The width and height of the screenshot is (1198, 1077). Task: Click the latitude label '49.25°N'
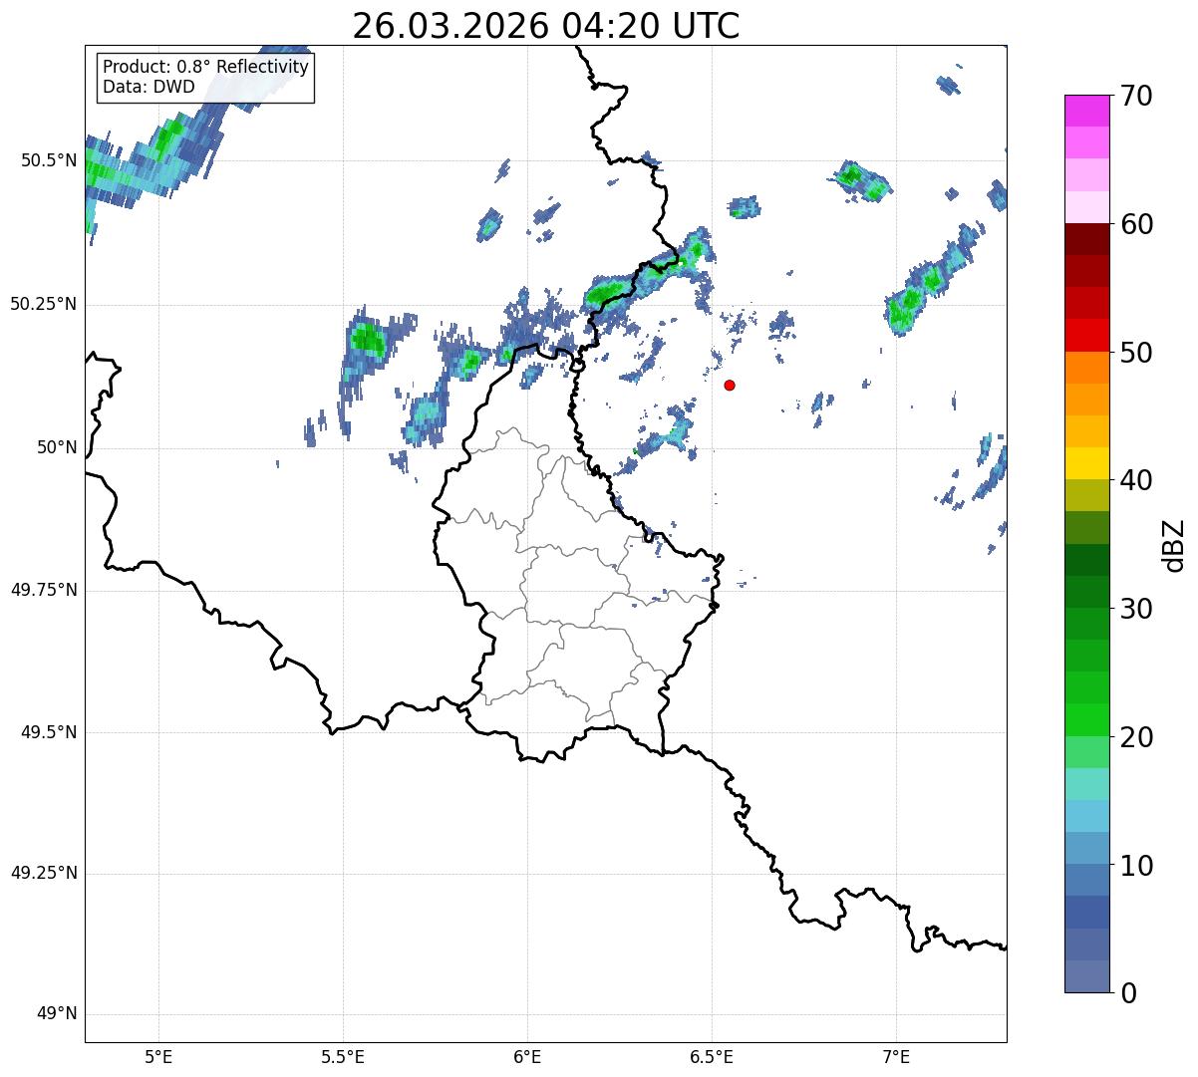pos(43,874)
